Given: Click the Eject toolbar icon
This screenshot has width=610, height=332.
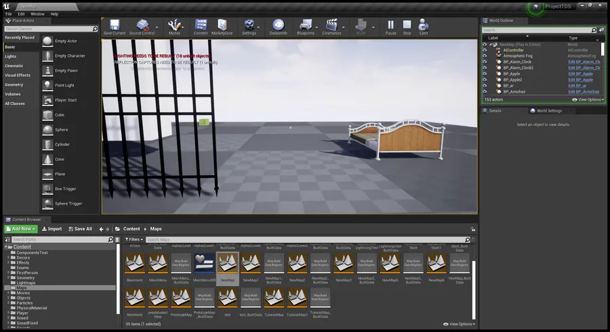Looking at the screenshot, I should [x=423, y=25].
